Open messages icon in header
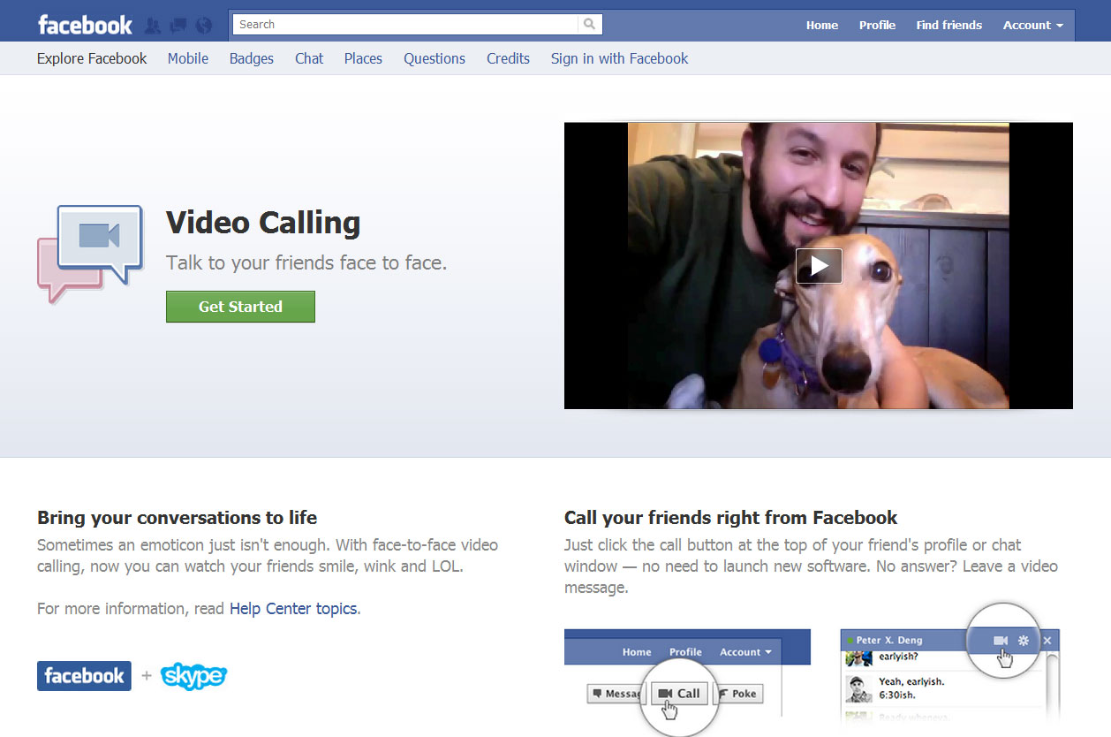The width and height of the screenshot is (1111, 737). (x=178, y=26)
